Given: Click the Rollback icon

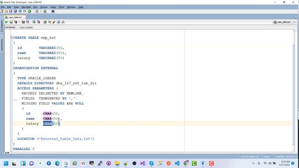Looking at the screenshot, I should pyautogui.click(x=38, y=22).
